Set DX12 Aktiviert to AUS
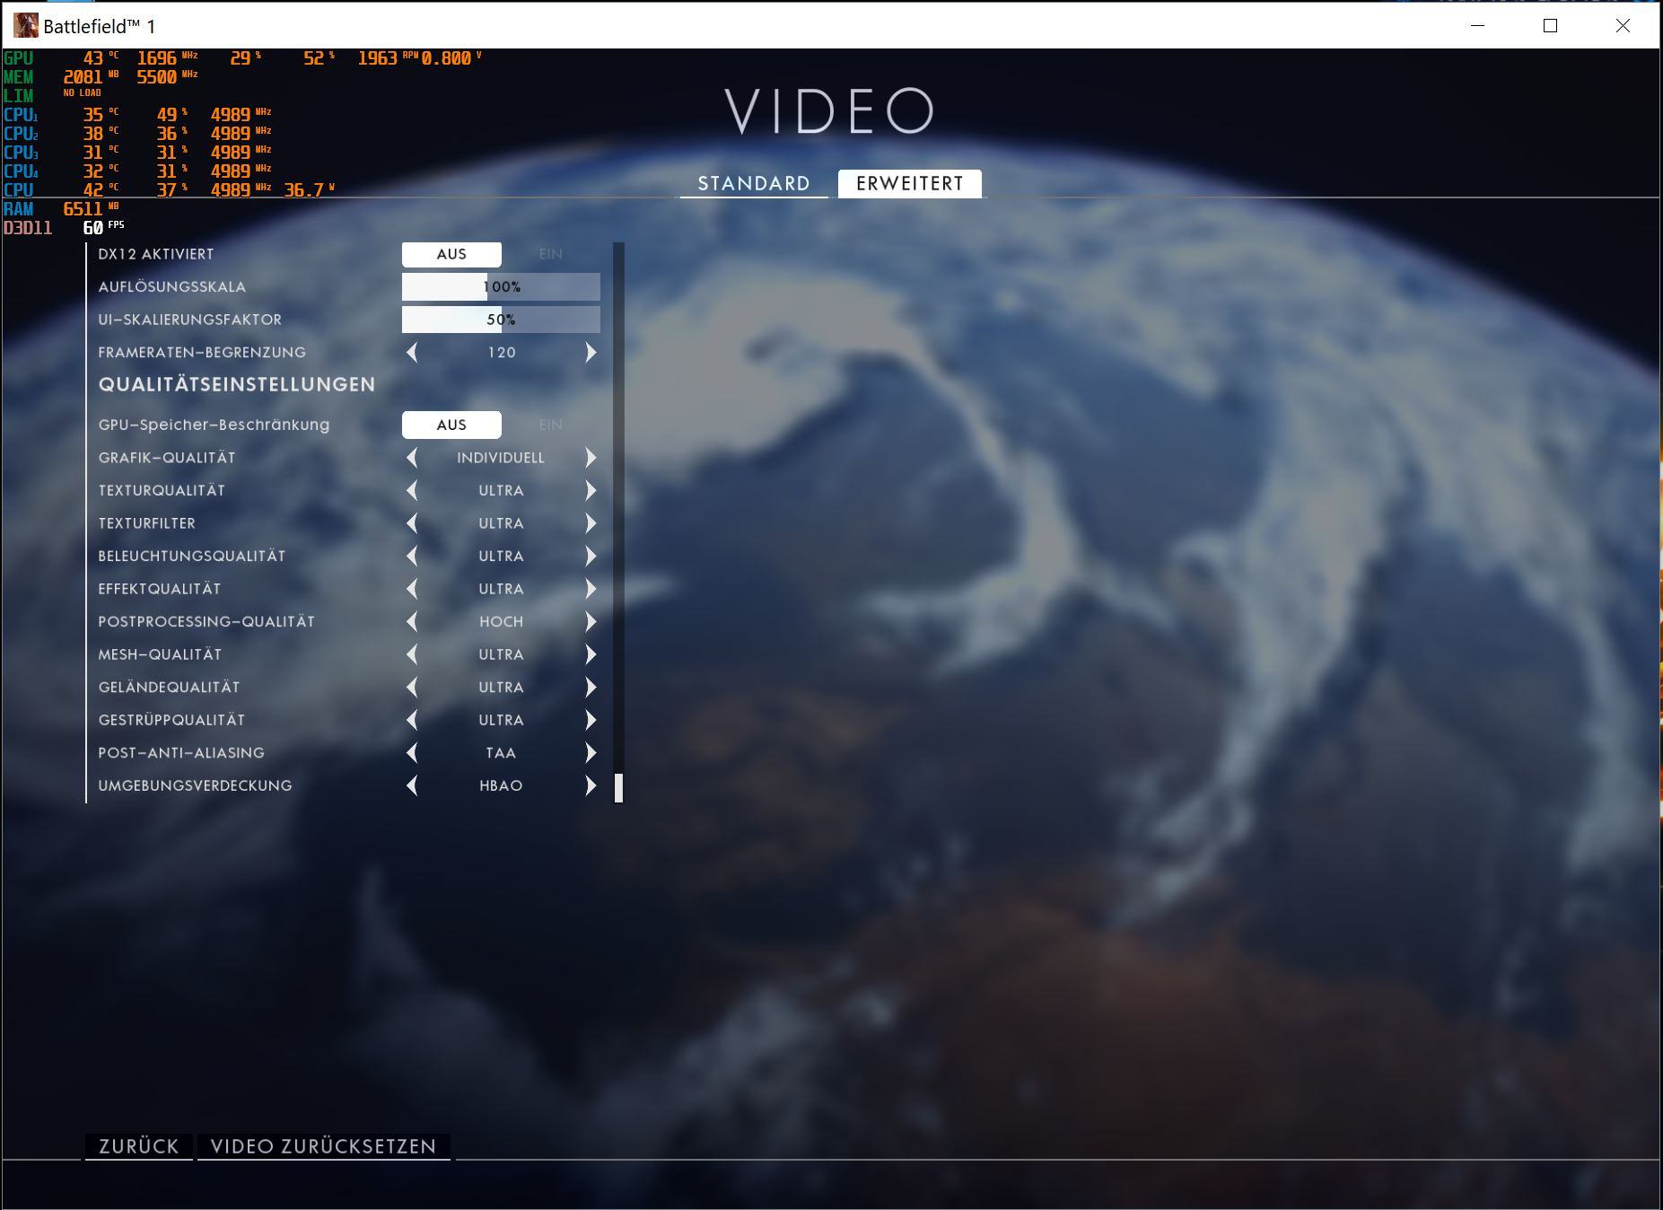The width and height of the screenshot is (1663, 1210). (x=451, y=254)
